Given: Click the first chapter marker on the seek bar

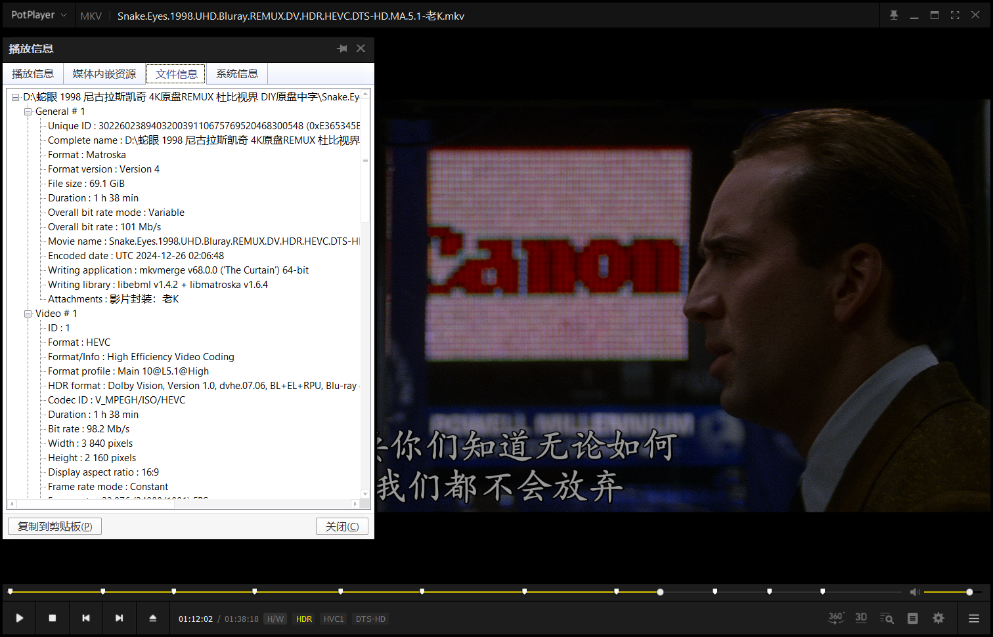Looking at the screenshot, I should 10,592.
